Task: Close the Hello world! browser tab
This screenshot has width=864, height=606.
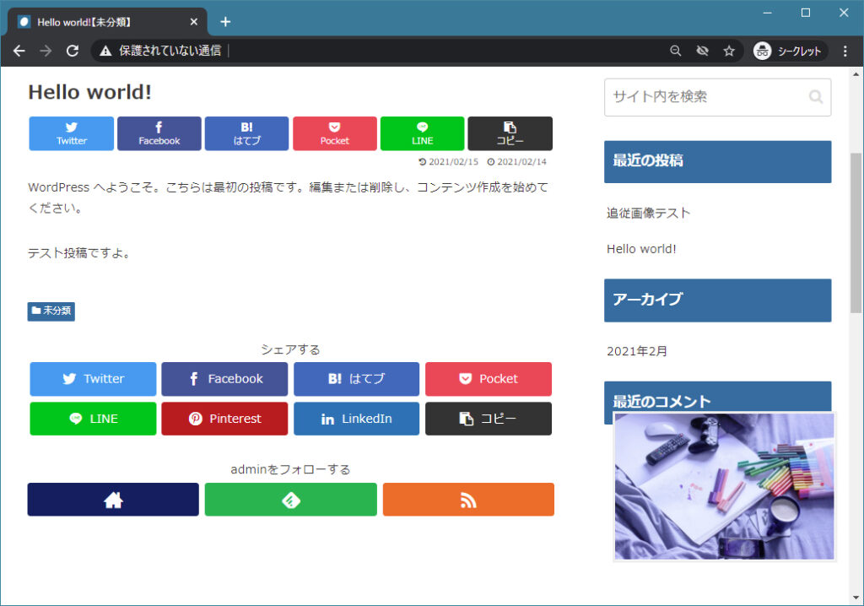Action: [194, 22]
